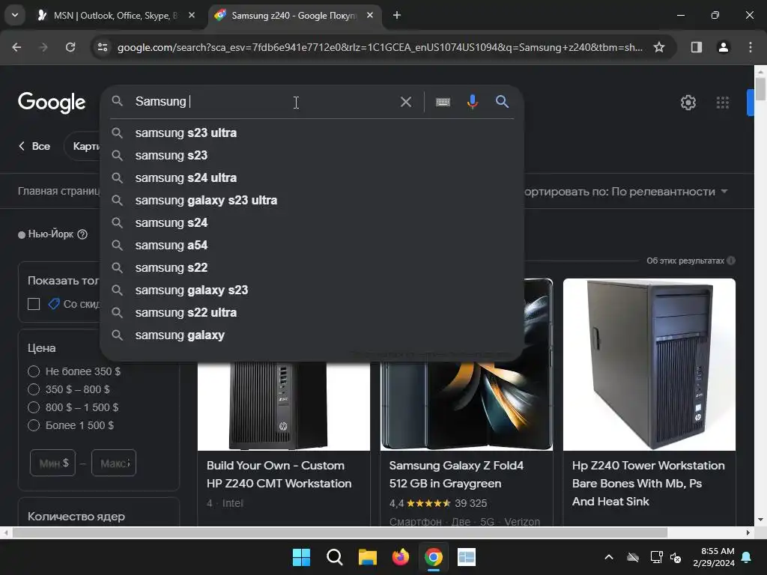Go back to Все results
767x575 pixels.
(x=34, y=146)
